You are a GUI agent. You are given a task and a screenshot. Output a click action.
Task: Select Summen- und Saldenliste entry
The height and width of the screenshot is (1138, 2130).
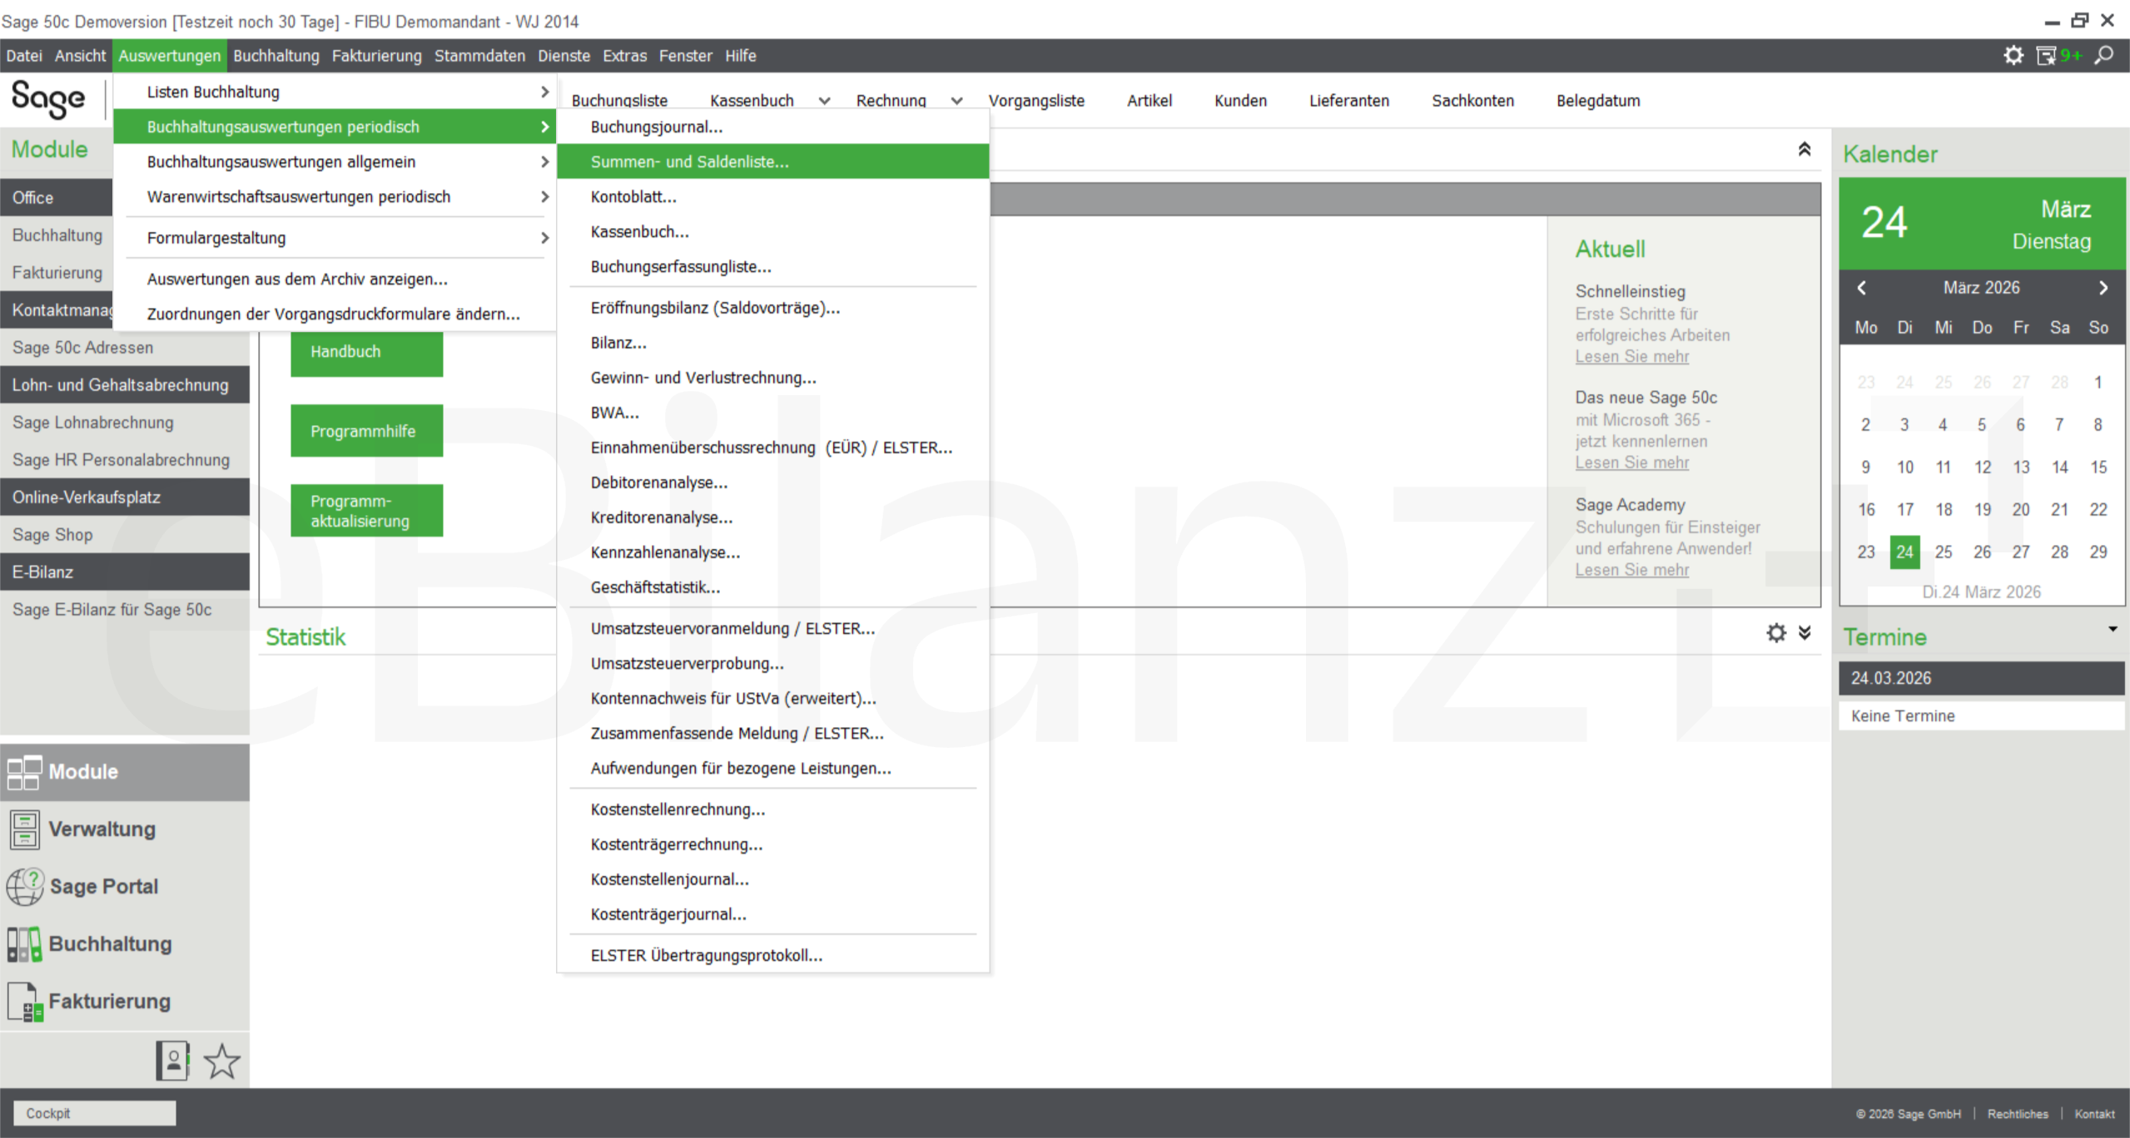pyautogui.click(x=772, y=161)
